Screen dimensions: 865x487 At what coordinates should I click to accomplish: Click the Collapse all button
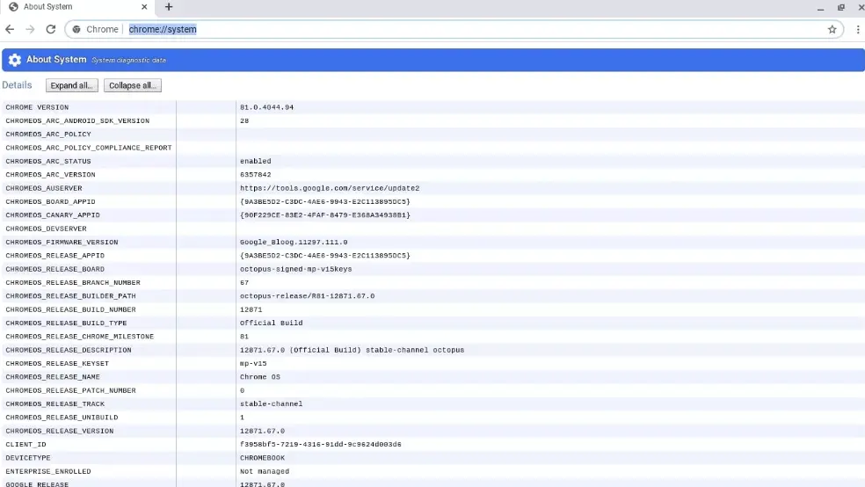pos(133,85)
